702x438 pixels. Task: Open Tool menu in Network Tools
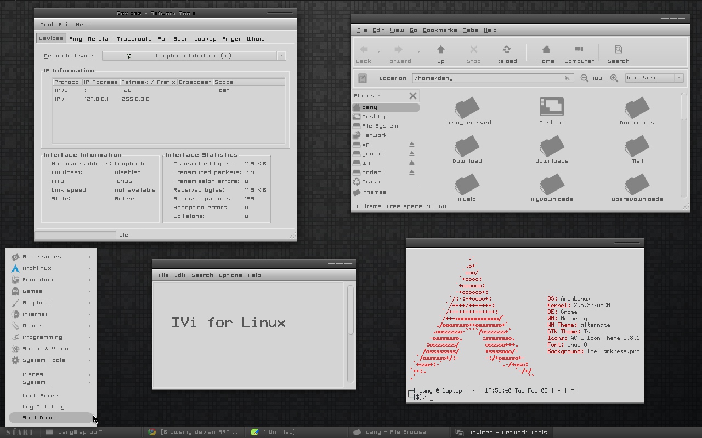tap(47, 25)
